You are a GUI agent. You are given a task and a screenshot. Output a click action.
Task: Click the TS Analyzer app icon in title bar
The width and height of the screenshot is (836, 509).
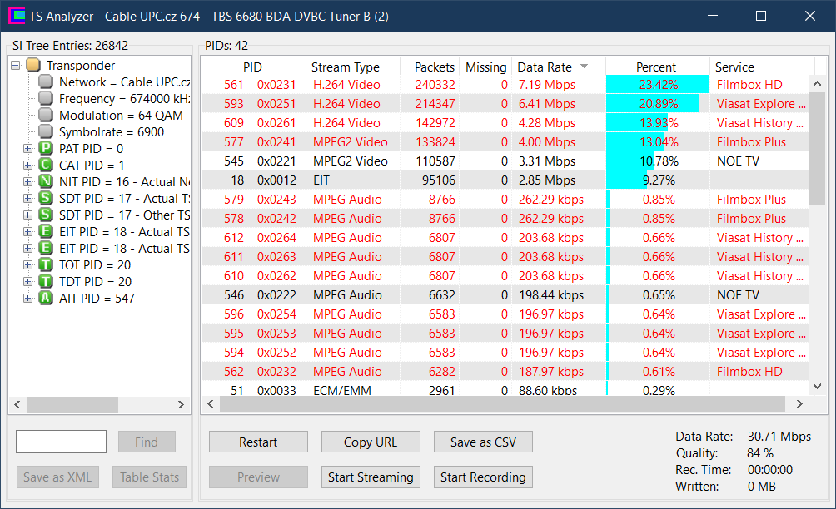17,16
